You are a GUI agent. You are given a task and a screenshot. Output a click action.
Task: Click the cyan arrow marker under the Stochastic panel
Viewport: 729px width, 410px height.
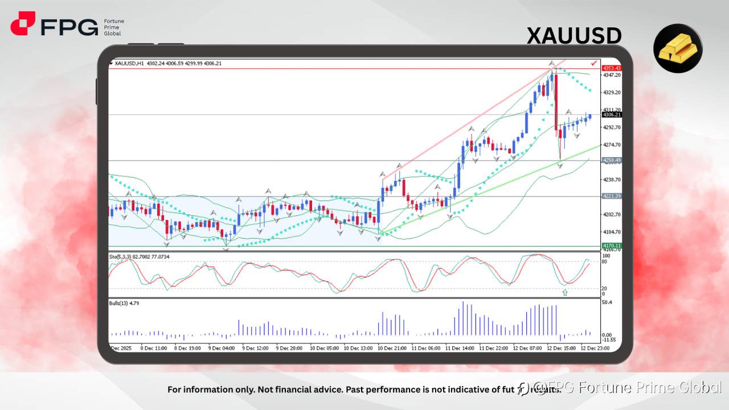coord(564,292)
